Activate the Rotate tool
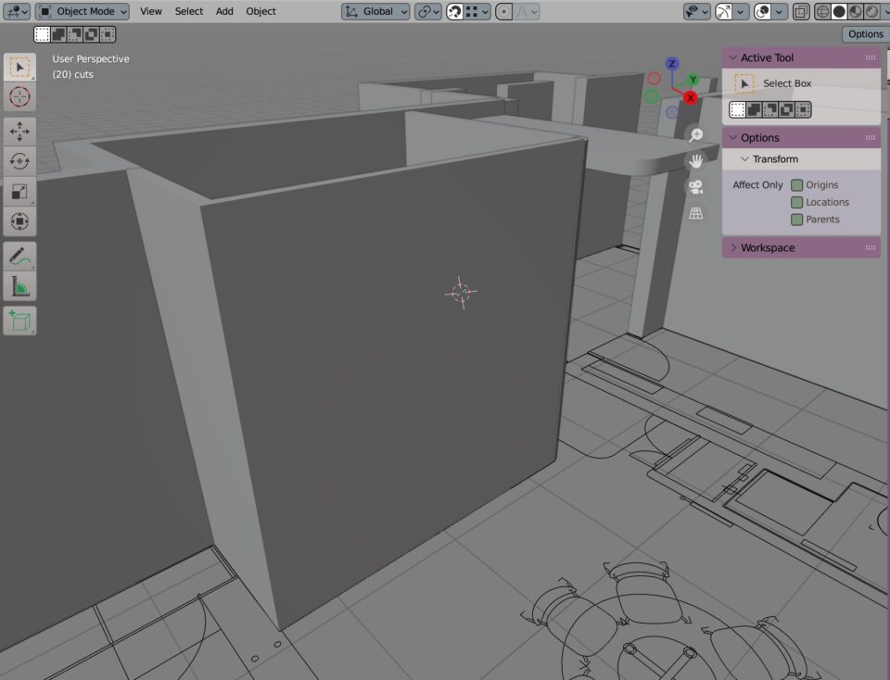 tap(19, 161)
